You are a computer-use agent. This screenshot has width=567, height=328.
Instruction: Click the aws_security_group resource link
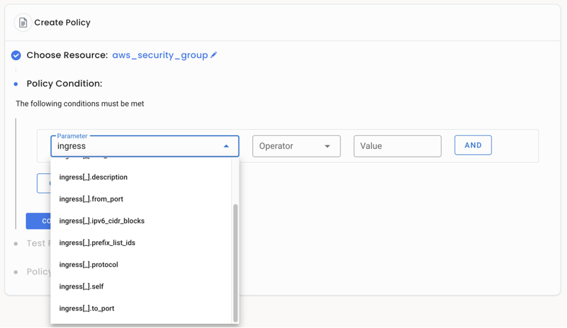pyautogui.click(x=160, y=55)
